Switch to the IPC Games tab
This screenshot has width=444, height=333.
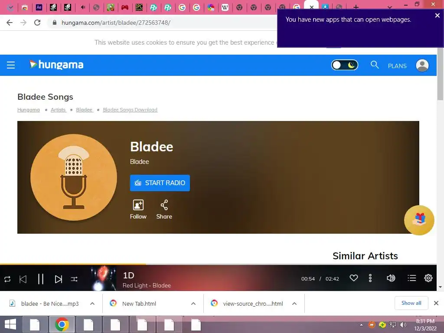pyautogui.click(x=139, y=7)
